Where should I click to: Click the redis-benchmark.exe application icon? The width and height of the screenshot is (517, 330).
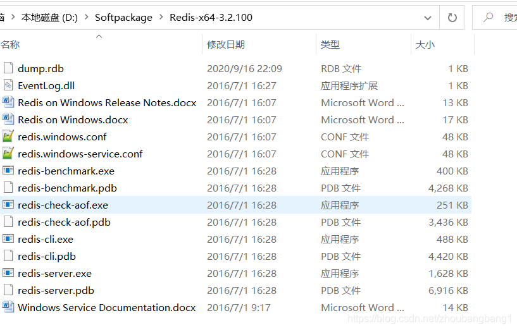click(x=8, y=171)
